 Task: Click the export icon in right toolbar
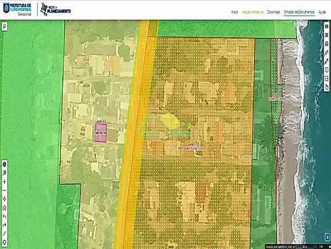(327, 78)
